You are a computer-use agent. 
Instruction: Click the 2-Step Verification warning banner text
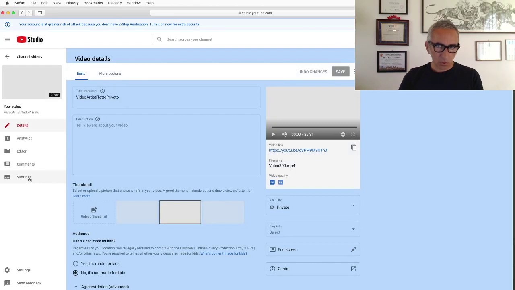tap(109, 24)
